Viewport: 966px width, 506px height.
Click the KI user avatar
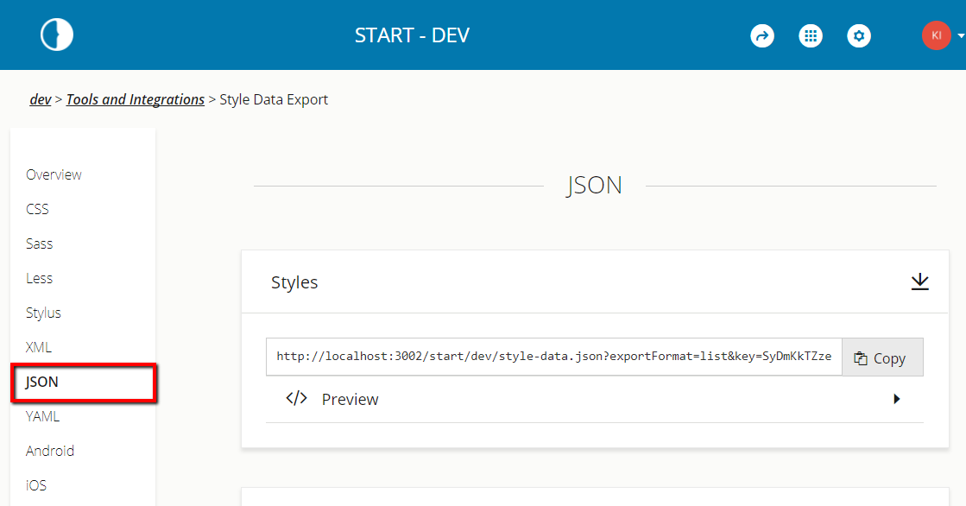(936, 35)
